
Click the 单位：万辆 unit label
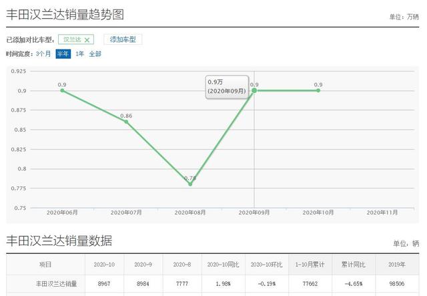click(404, 17)
